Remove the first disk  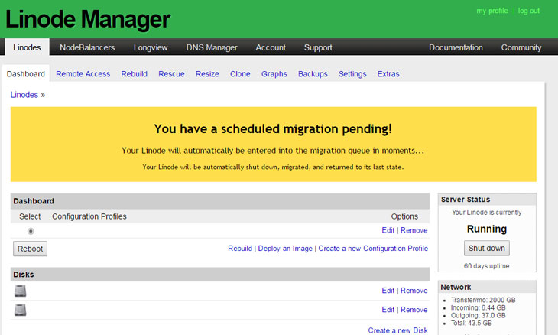pyautogui.click(x=414, y=291)
